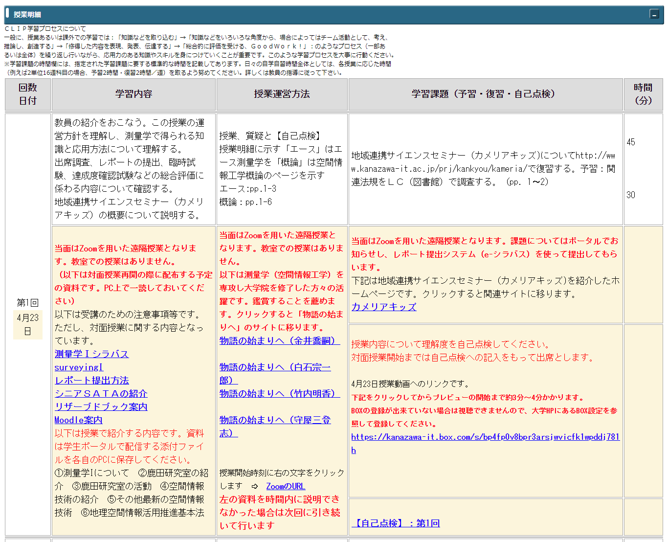Open the Moodle案内 link
Viewport: 668px width, 542px height.
tap(78, 420)
